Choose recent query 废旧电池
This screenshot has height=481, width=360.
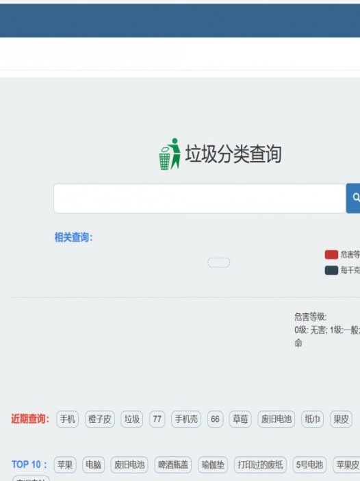[276, 419]
